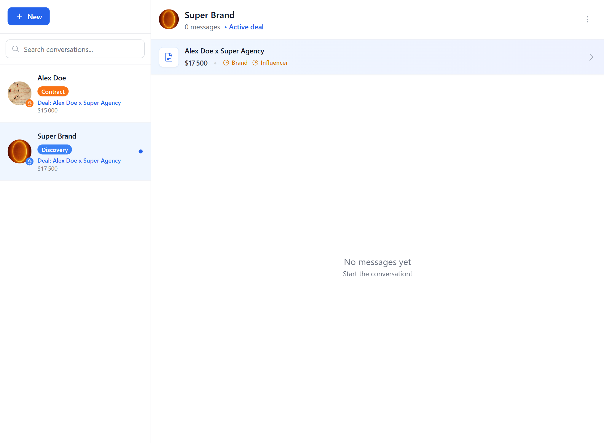Open the $15 000 deal link under Alex Doe
Viewport: 604px width, 443px height.
79,103
